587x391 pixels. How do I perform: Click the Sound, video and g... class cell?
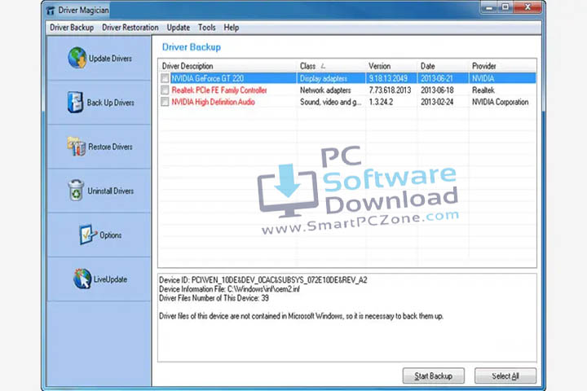coord(330,102)
